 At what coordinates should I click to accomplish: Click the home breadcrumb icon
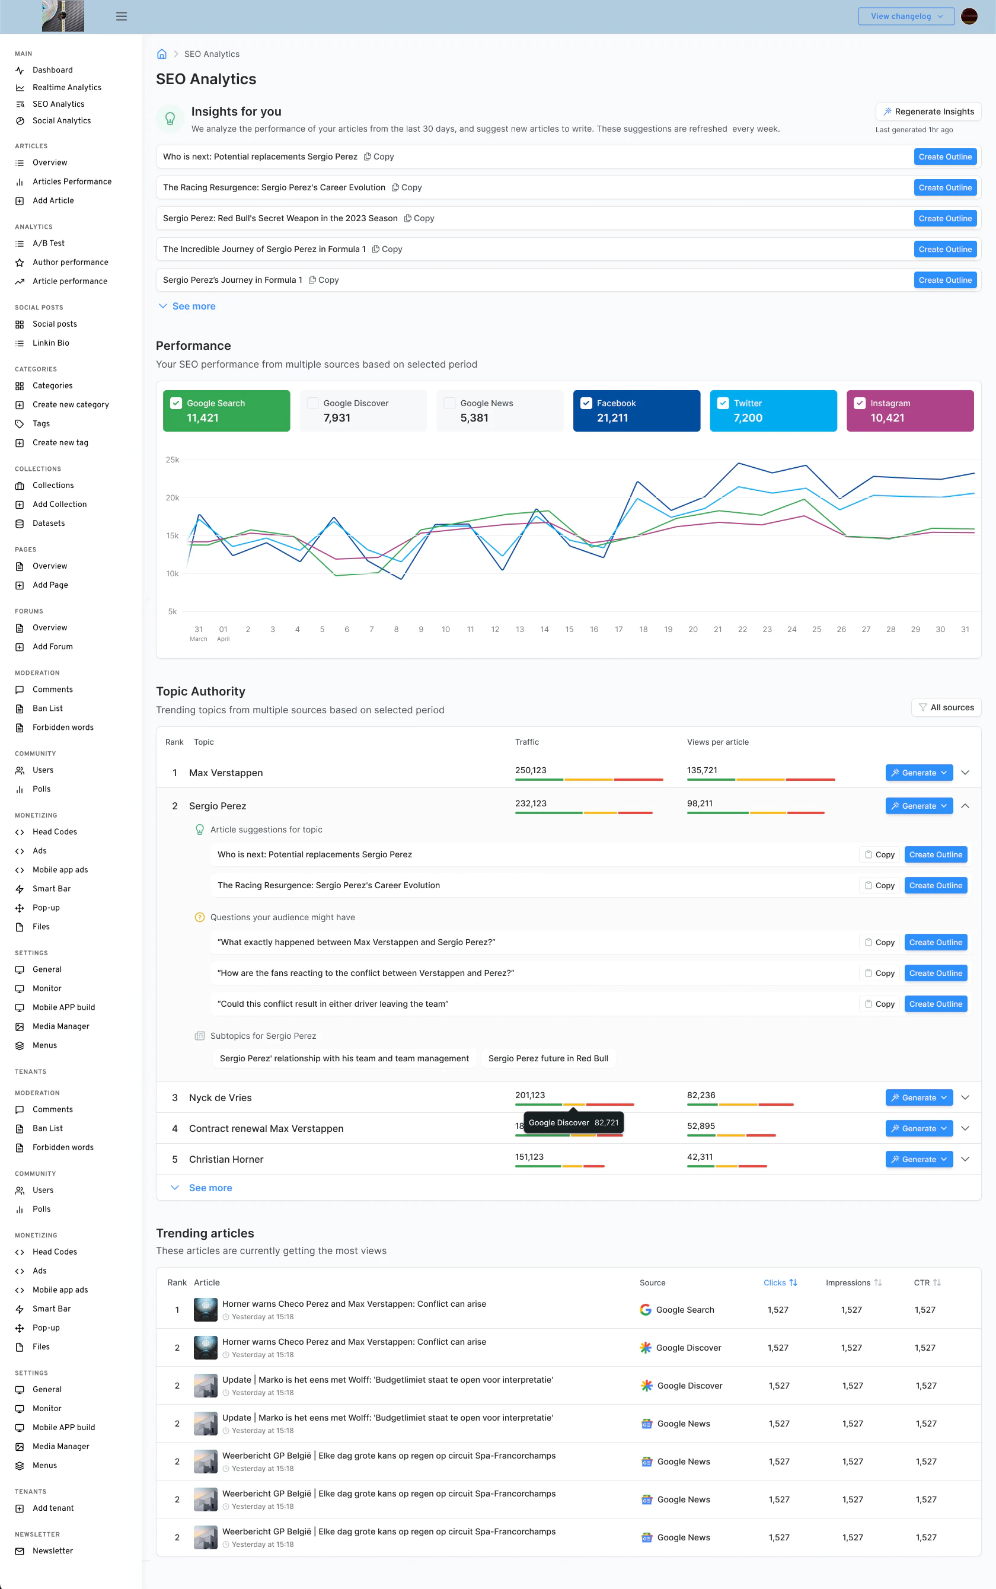(161, 53)
